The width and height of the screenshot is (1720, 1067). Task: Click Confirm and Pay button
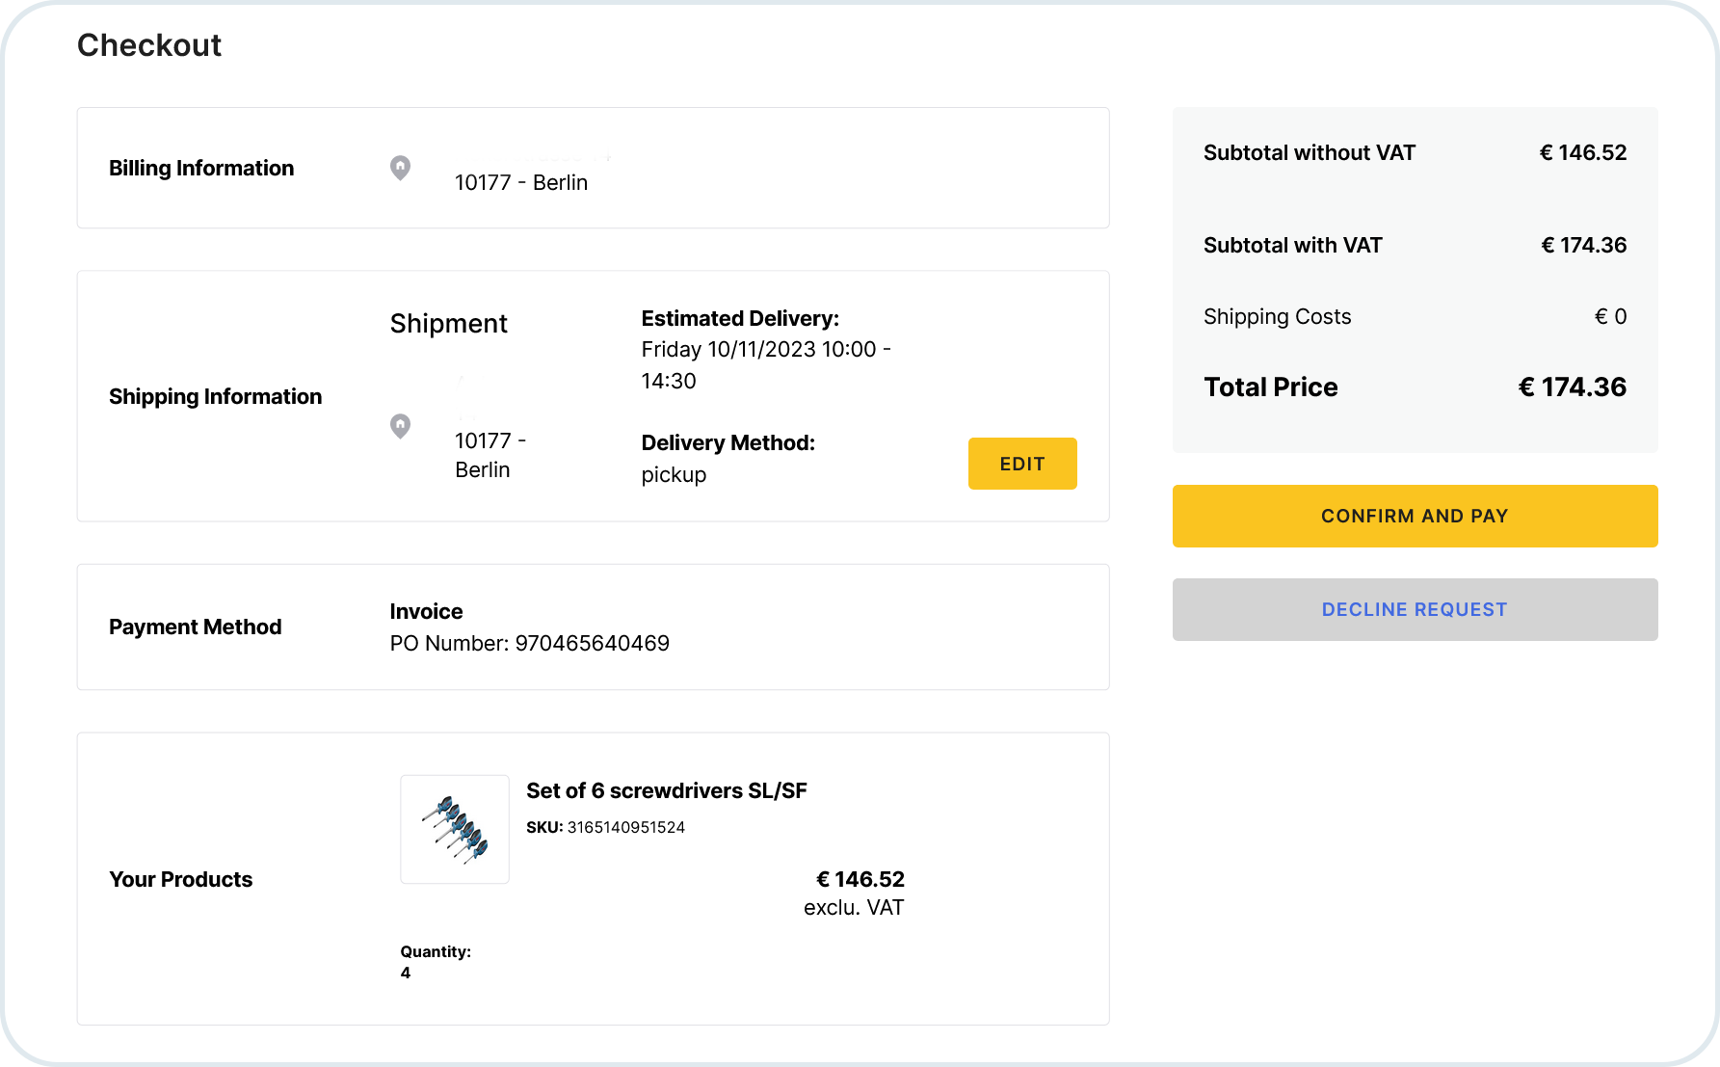click(1415, 516)
